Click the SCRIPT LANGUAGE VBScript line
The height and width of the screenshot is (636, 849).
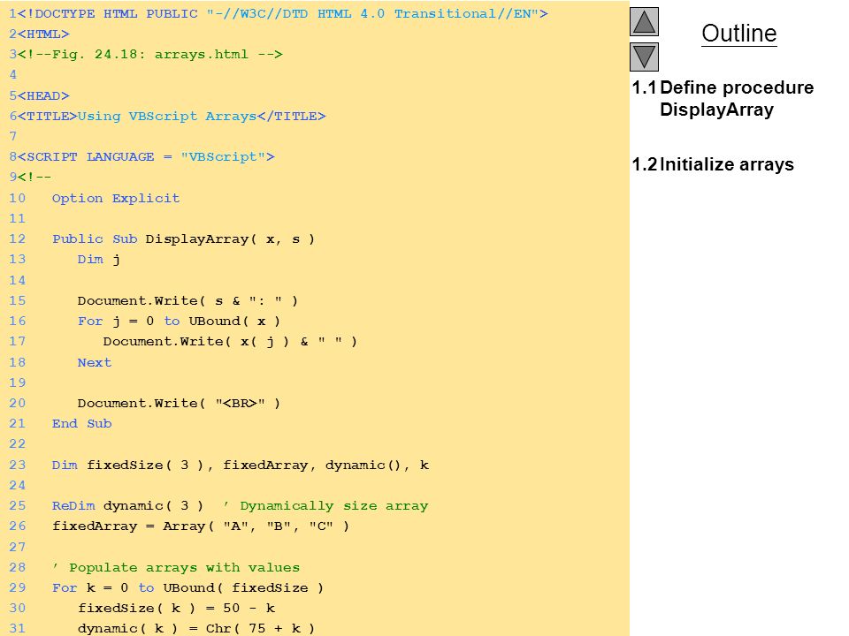click(x=146, y=157)
